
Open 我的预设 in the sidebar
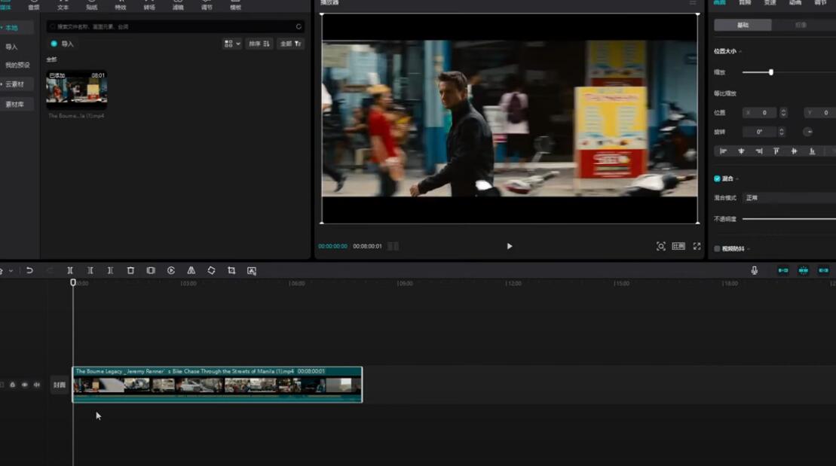tap(17, 65)
